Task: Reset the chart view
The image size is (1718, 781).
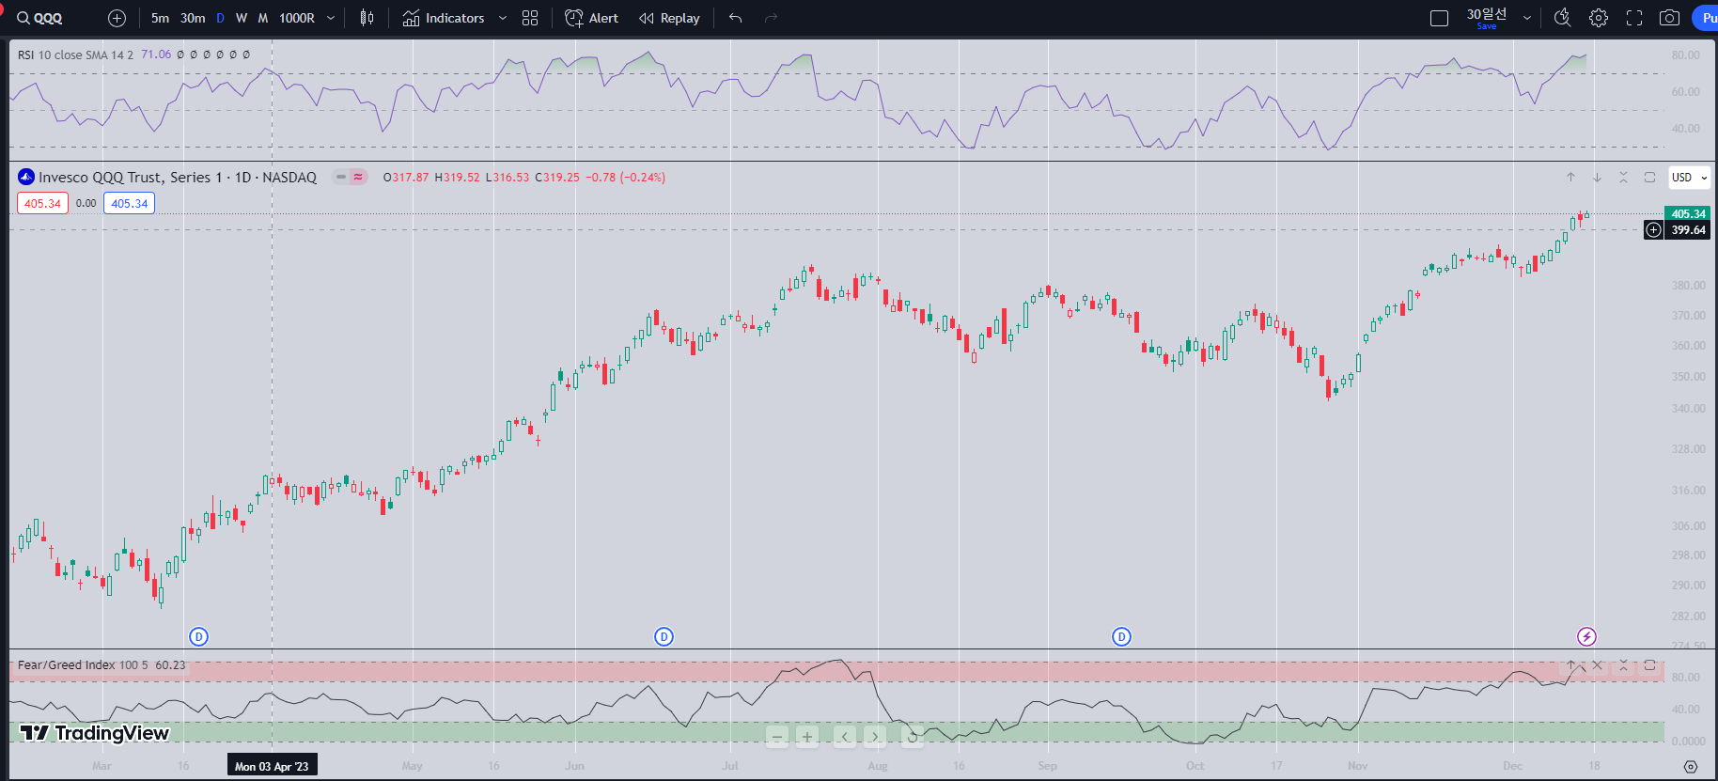Action: click(913, 737)
